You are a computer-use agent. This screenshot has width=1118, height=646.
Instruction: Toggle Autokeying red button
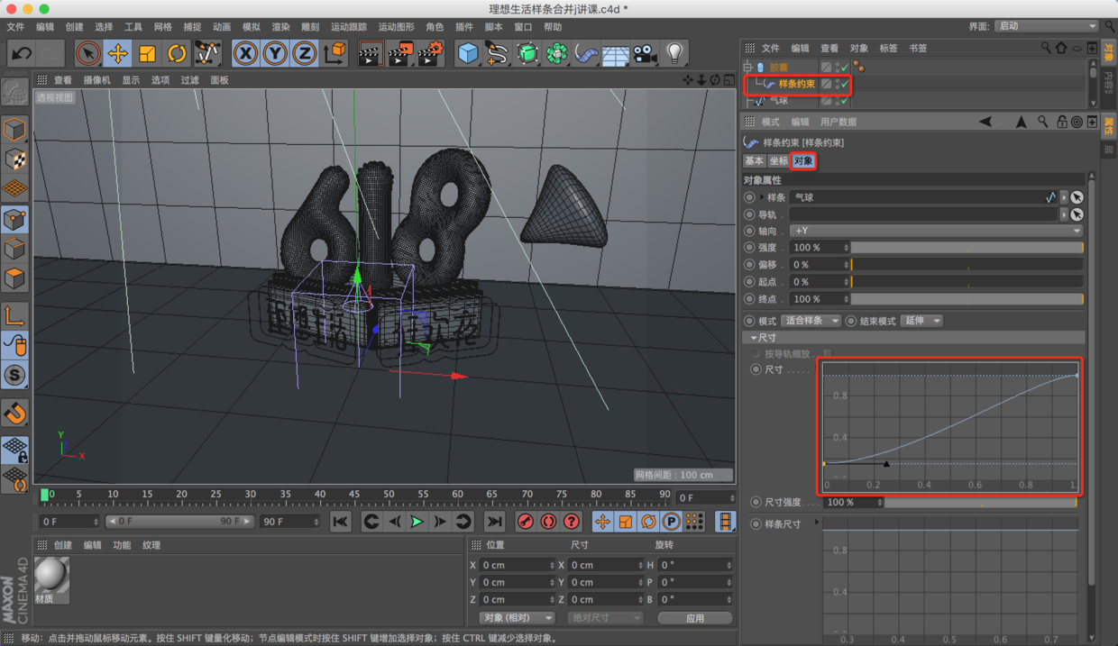pyautogui.click(x=548, y=522)
